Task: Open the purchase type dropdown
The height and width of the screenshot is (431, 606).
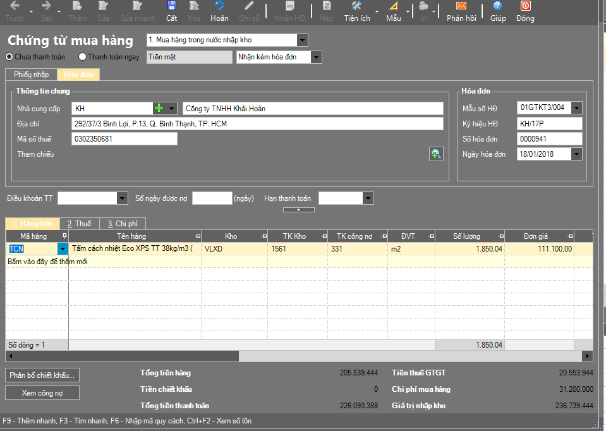Action: (302, 40)
